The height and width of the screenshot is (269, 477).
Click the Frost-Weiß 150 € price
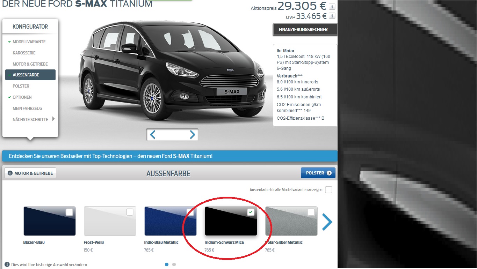(88, 250)
